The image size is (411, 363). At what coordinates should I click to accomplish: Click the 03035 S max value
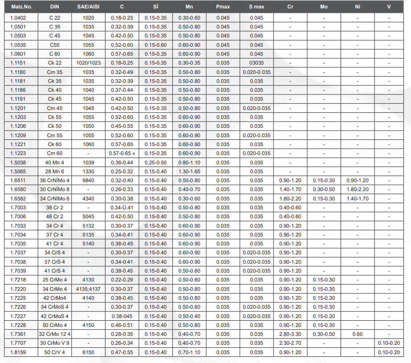pyautogui.click(x=256, y=63)
